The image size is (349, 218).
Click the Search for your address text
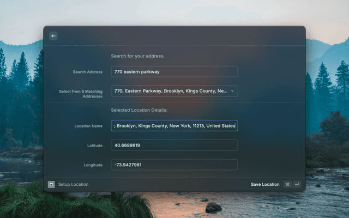(x=137, y=56)
